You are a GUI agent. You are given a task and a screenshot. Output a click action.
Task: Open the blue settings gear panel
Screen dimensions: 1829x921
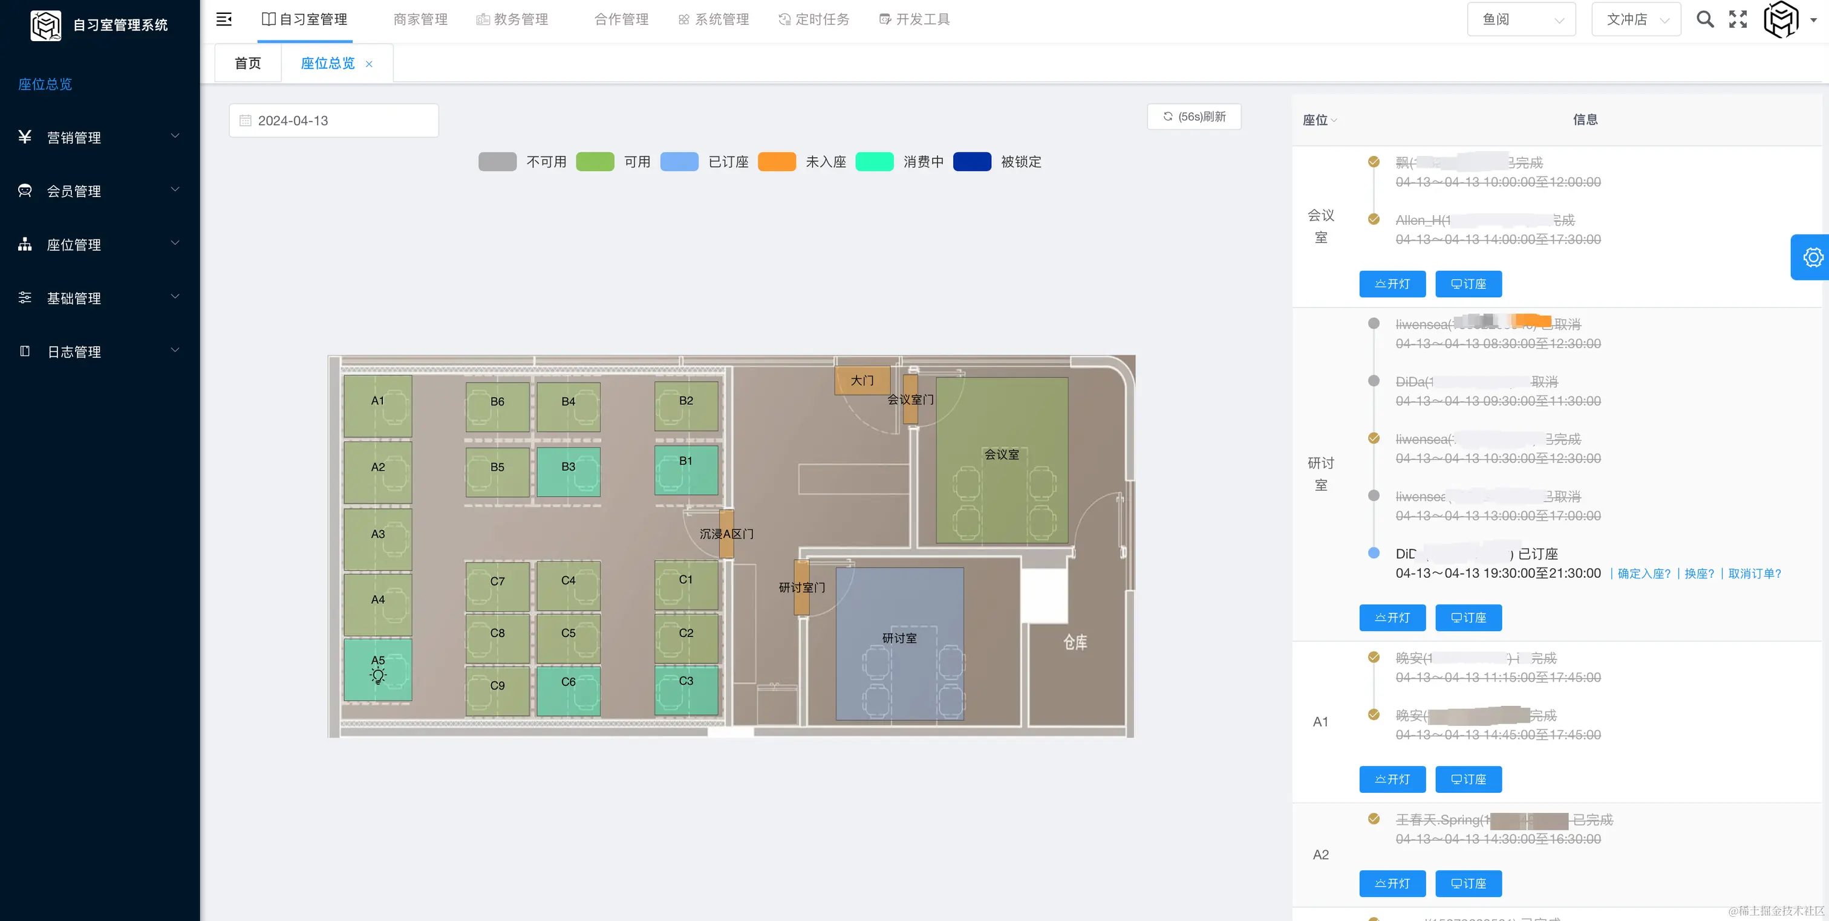1813,257
